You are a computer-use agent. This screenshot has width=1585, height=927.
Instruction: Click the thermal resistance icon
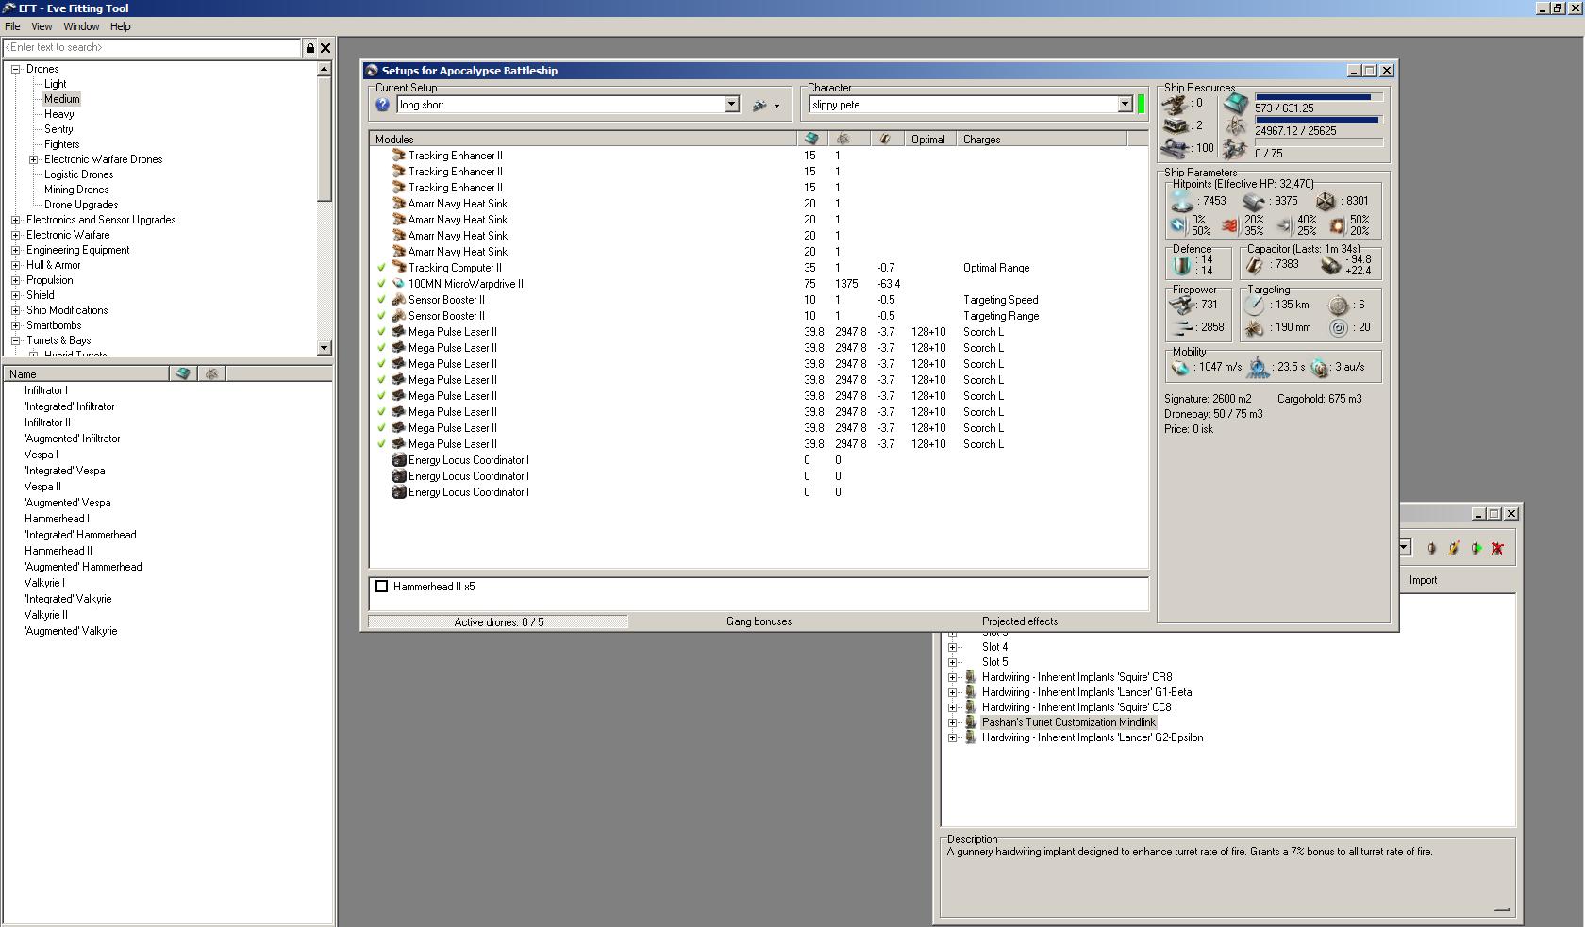coord(1230,225)
